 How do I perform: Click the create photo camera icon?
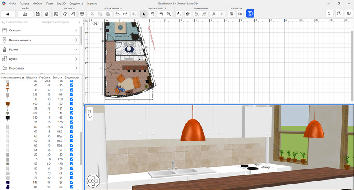pos(231,14)
